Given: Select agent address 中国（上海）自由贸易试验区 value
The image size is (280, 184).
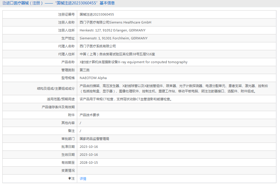Looking at the screenshot, I should (117, 54).
